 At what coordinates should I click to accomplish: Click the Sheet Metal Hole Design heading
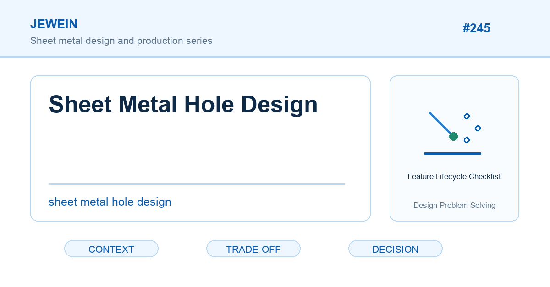pyautogui.click(x=183, y=105)
